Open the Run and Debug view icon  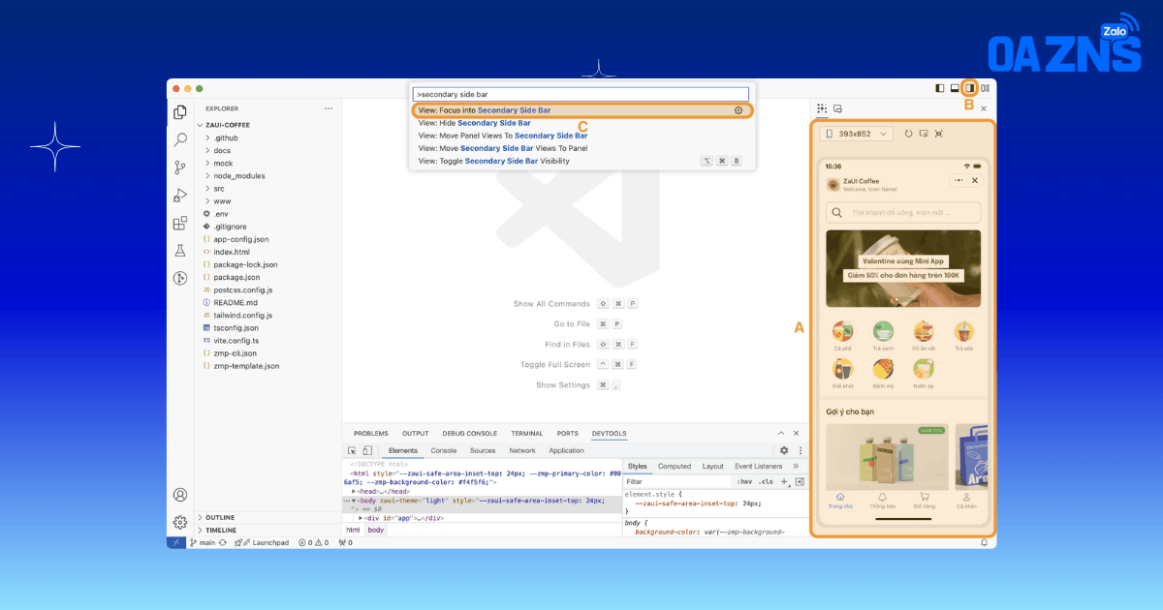[x=180, y=195]
